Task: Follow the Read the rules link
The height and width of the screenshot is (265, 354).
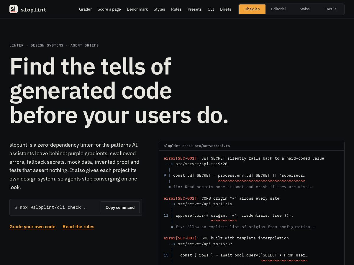Action: (78, 226)
